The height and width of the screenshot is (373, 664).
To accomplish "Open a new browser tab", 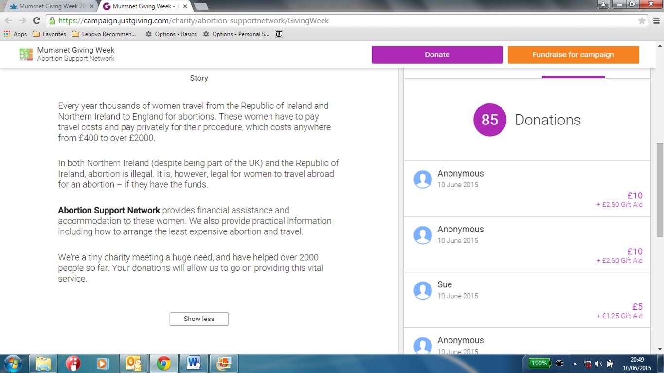I will (x=201, y=6).
